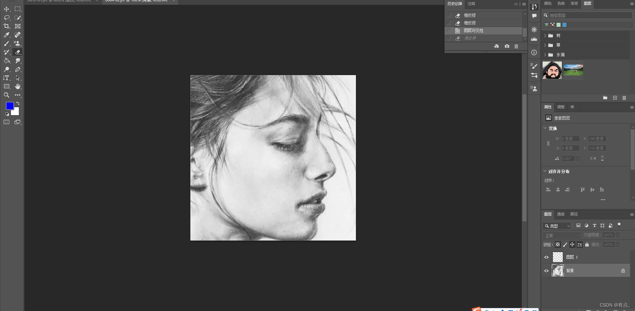The width and height of the screenshot is (635, 311).
Task: Switch to the 注释 tab
Action: 471,4
